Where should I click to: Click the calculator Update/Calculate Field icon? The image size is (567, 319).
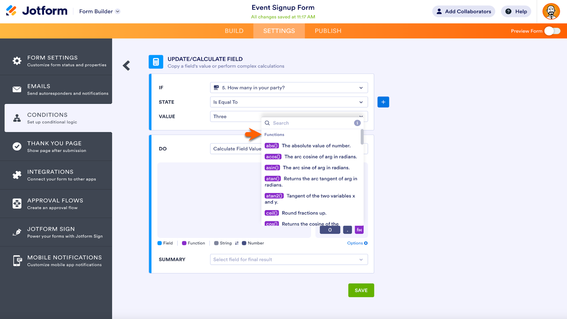click(156, 62)
